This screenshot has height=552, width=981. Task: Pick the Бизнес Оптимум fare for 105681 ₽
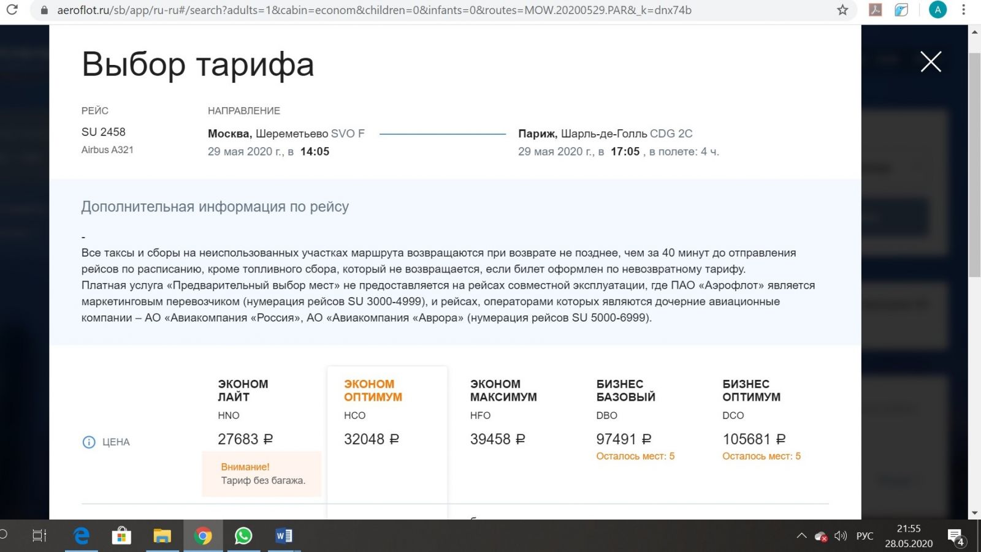point(754,439)
